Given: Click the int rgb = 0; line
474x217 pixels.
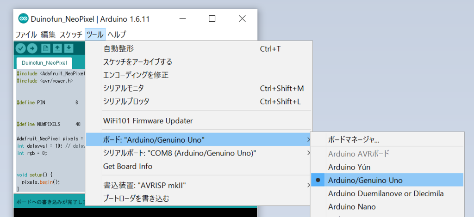Looking at the screenshot, I should [32, 153].
